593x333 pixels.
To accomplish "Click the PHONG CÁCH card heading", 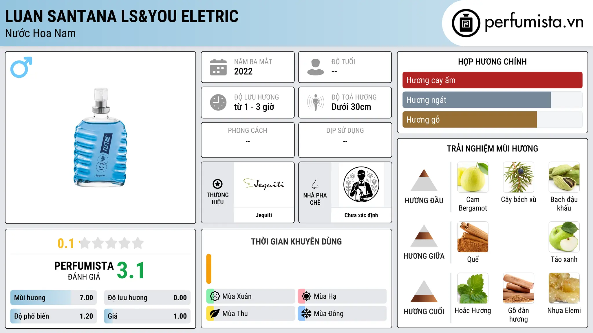I will (248, 131).
